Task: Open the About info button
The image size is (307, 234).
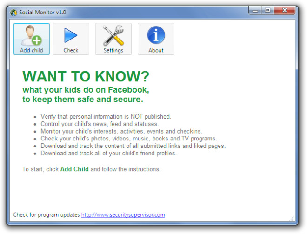Action: [156, 39]
